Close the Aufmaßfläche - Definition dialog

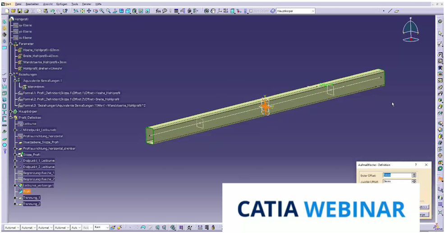point(426,165)
